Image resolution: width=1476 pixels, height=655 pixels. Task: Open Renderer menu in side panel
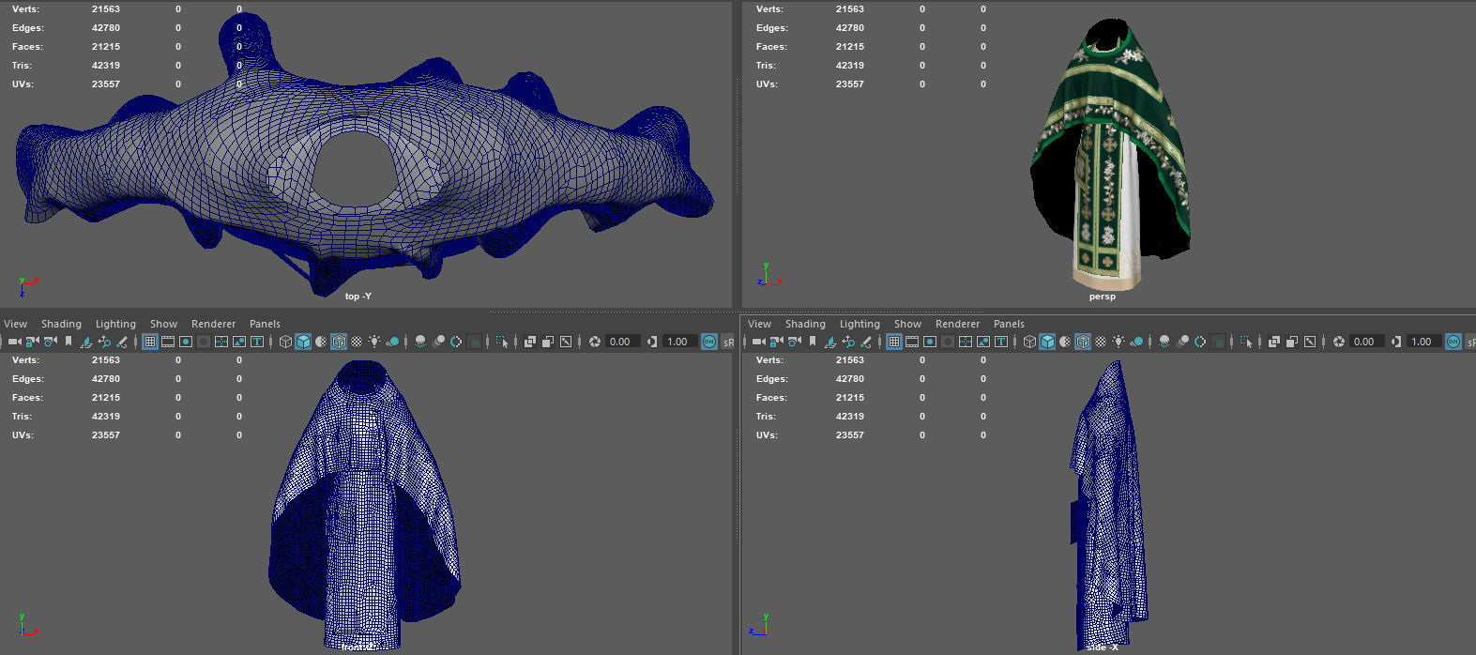point(958,324)
